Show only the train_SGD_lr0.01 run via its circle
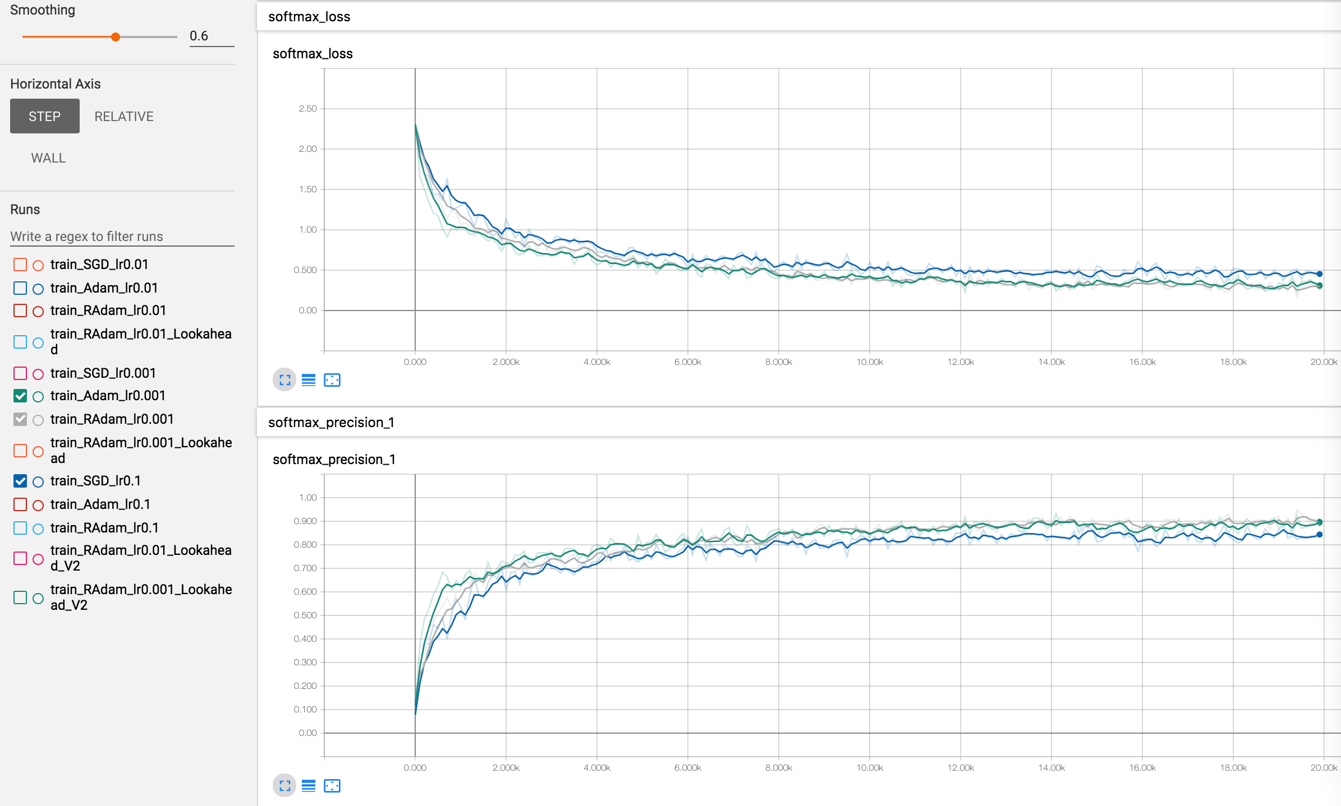Image resolution: width=1341 pixels, height=806 pixels. pos(38,265)
